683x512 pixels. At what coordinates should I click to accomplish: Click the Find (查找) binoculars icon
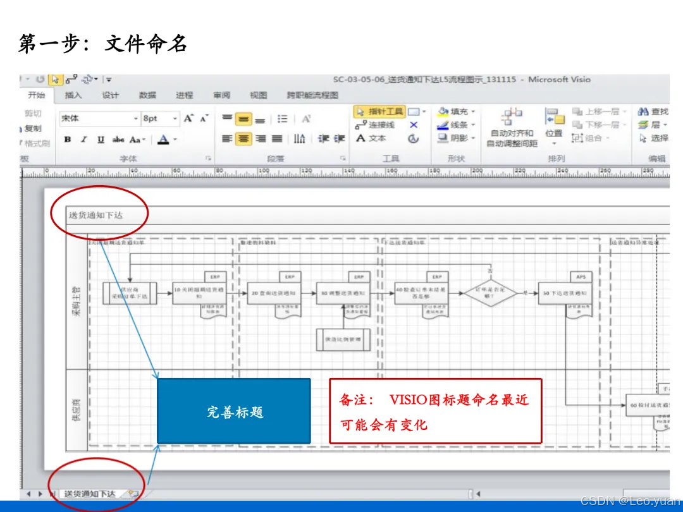coord(643,112)
